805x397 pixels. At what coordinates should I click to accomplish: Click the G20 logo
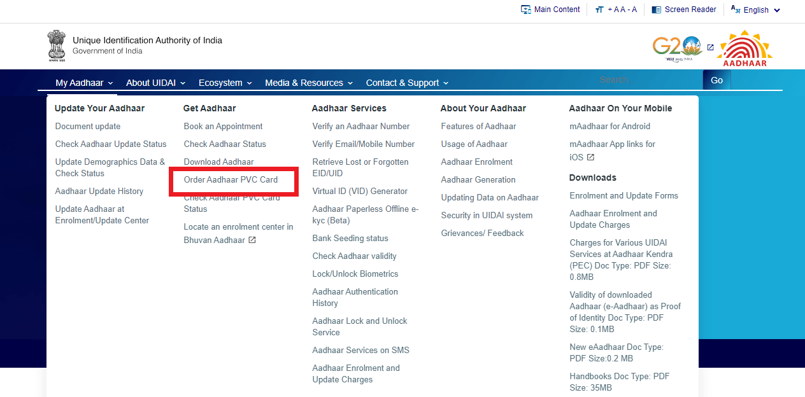[x=676, y=48]
